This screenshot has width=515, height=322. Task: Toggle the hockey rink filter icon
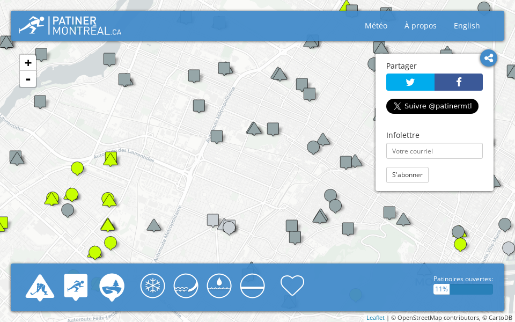(40, 288)
